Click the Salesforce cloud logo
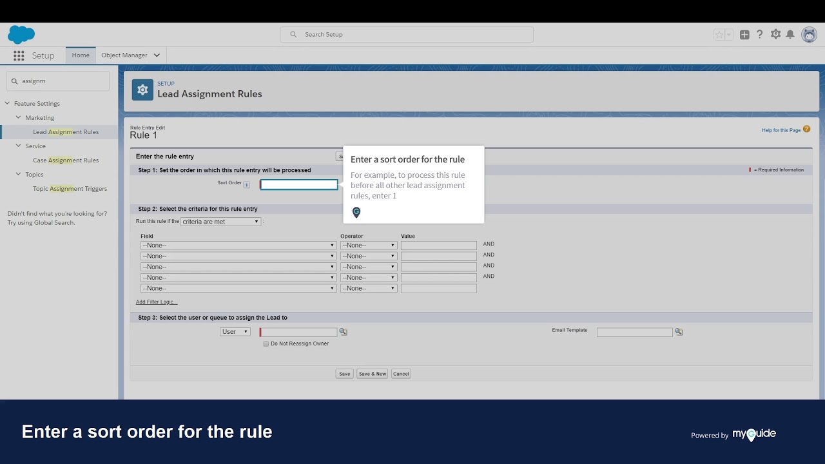 pyautogui.click(x=21, y=34)
